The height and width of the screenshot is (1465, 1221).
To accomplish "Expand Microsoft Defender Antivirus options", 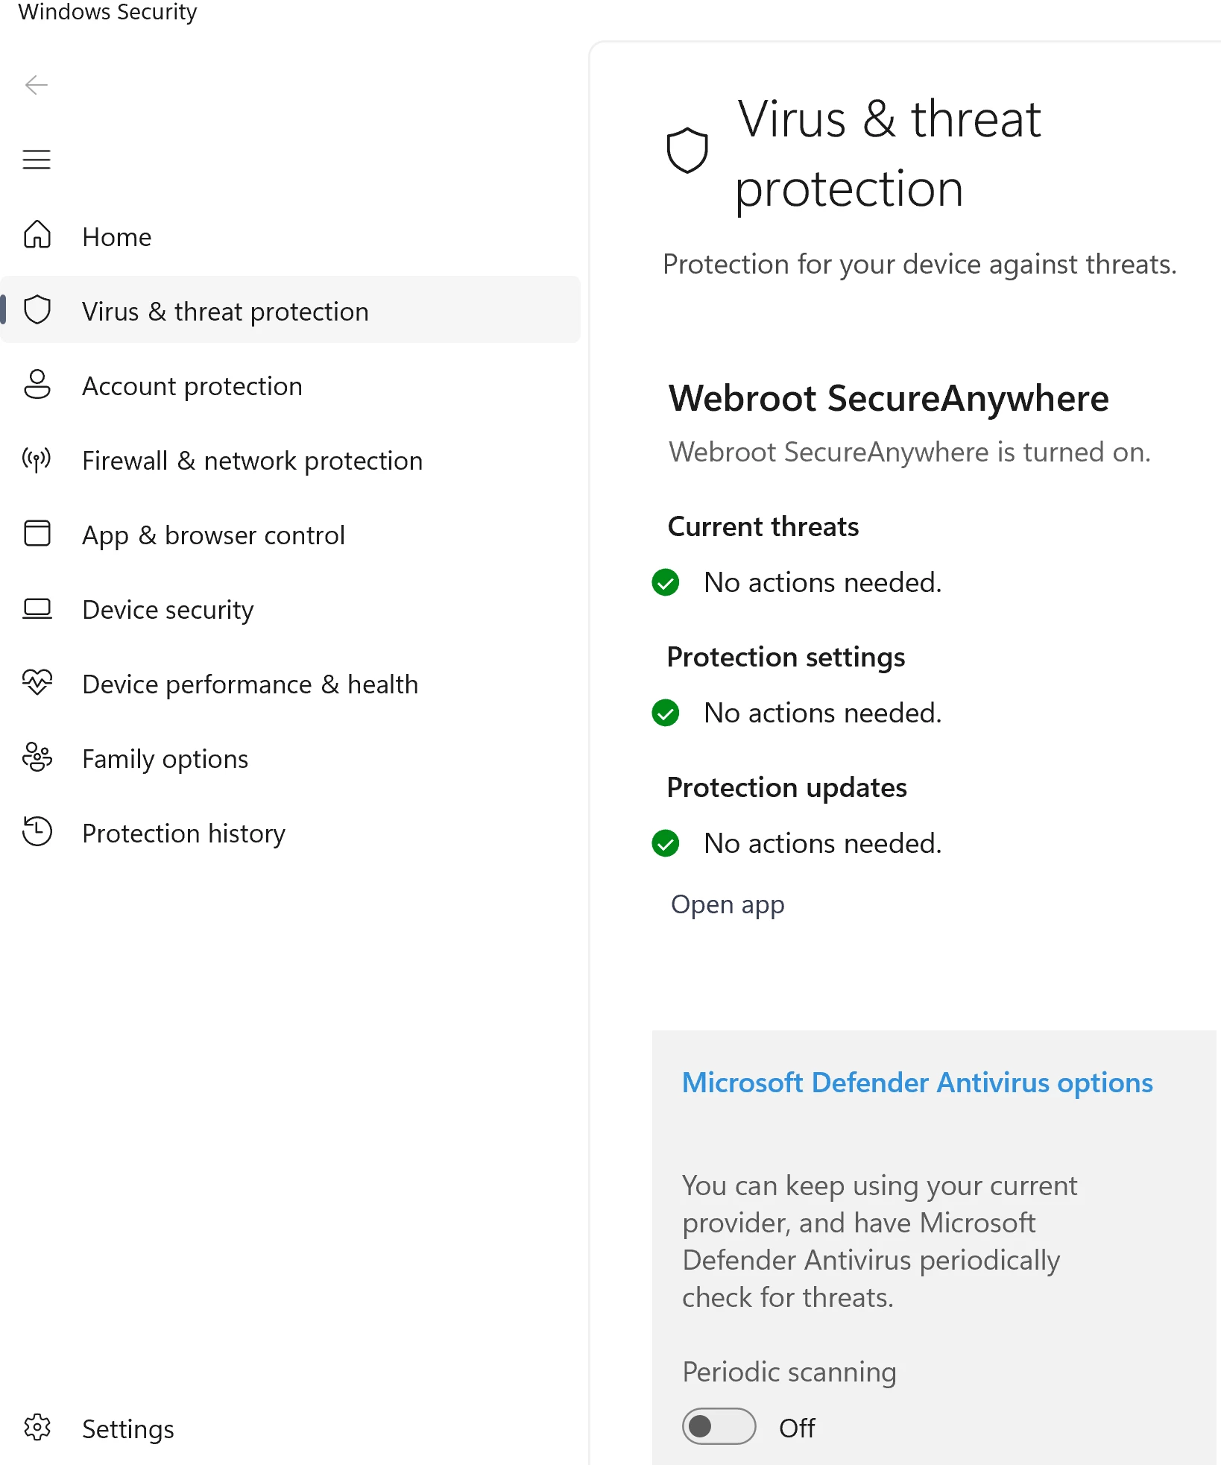I will [917, 1083].
